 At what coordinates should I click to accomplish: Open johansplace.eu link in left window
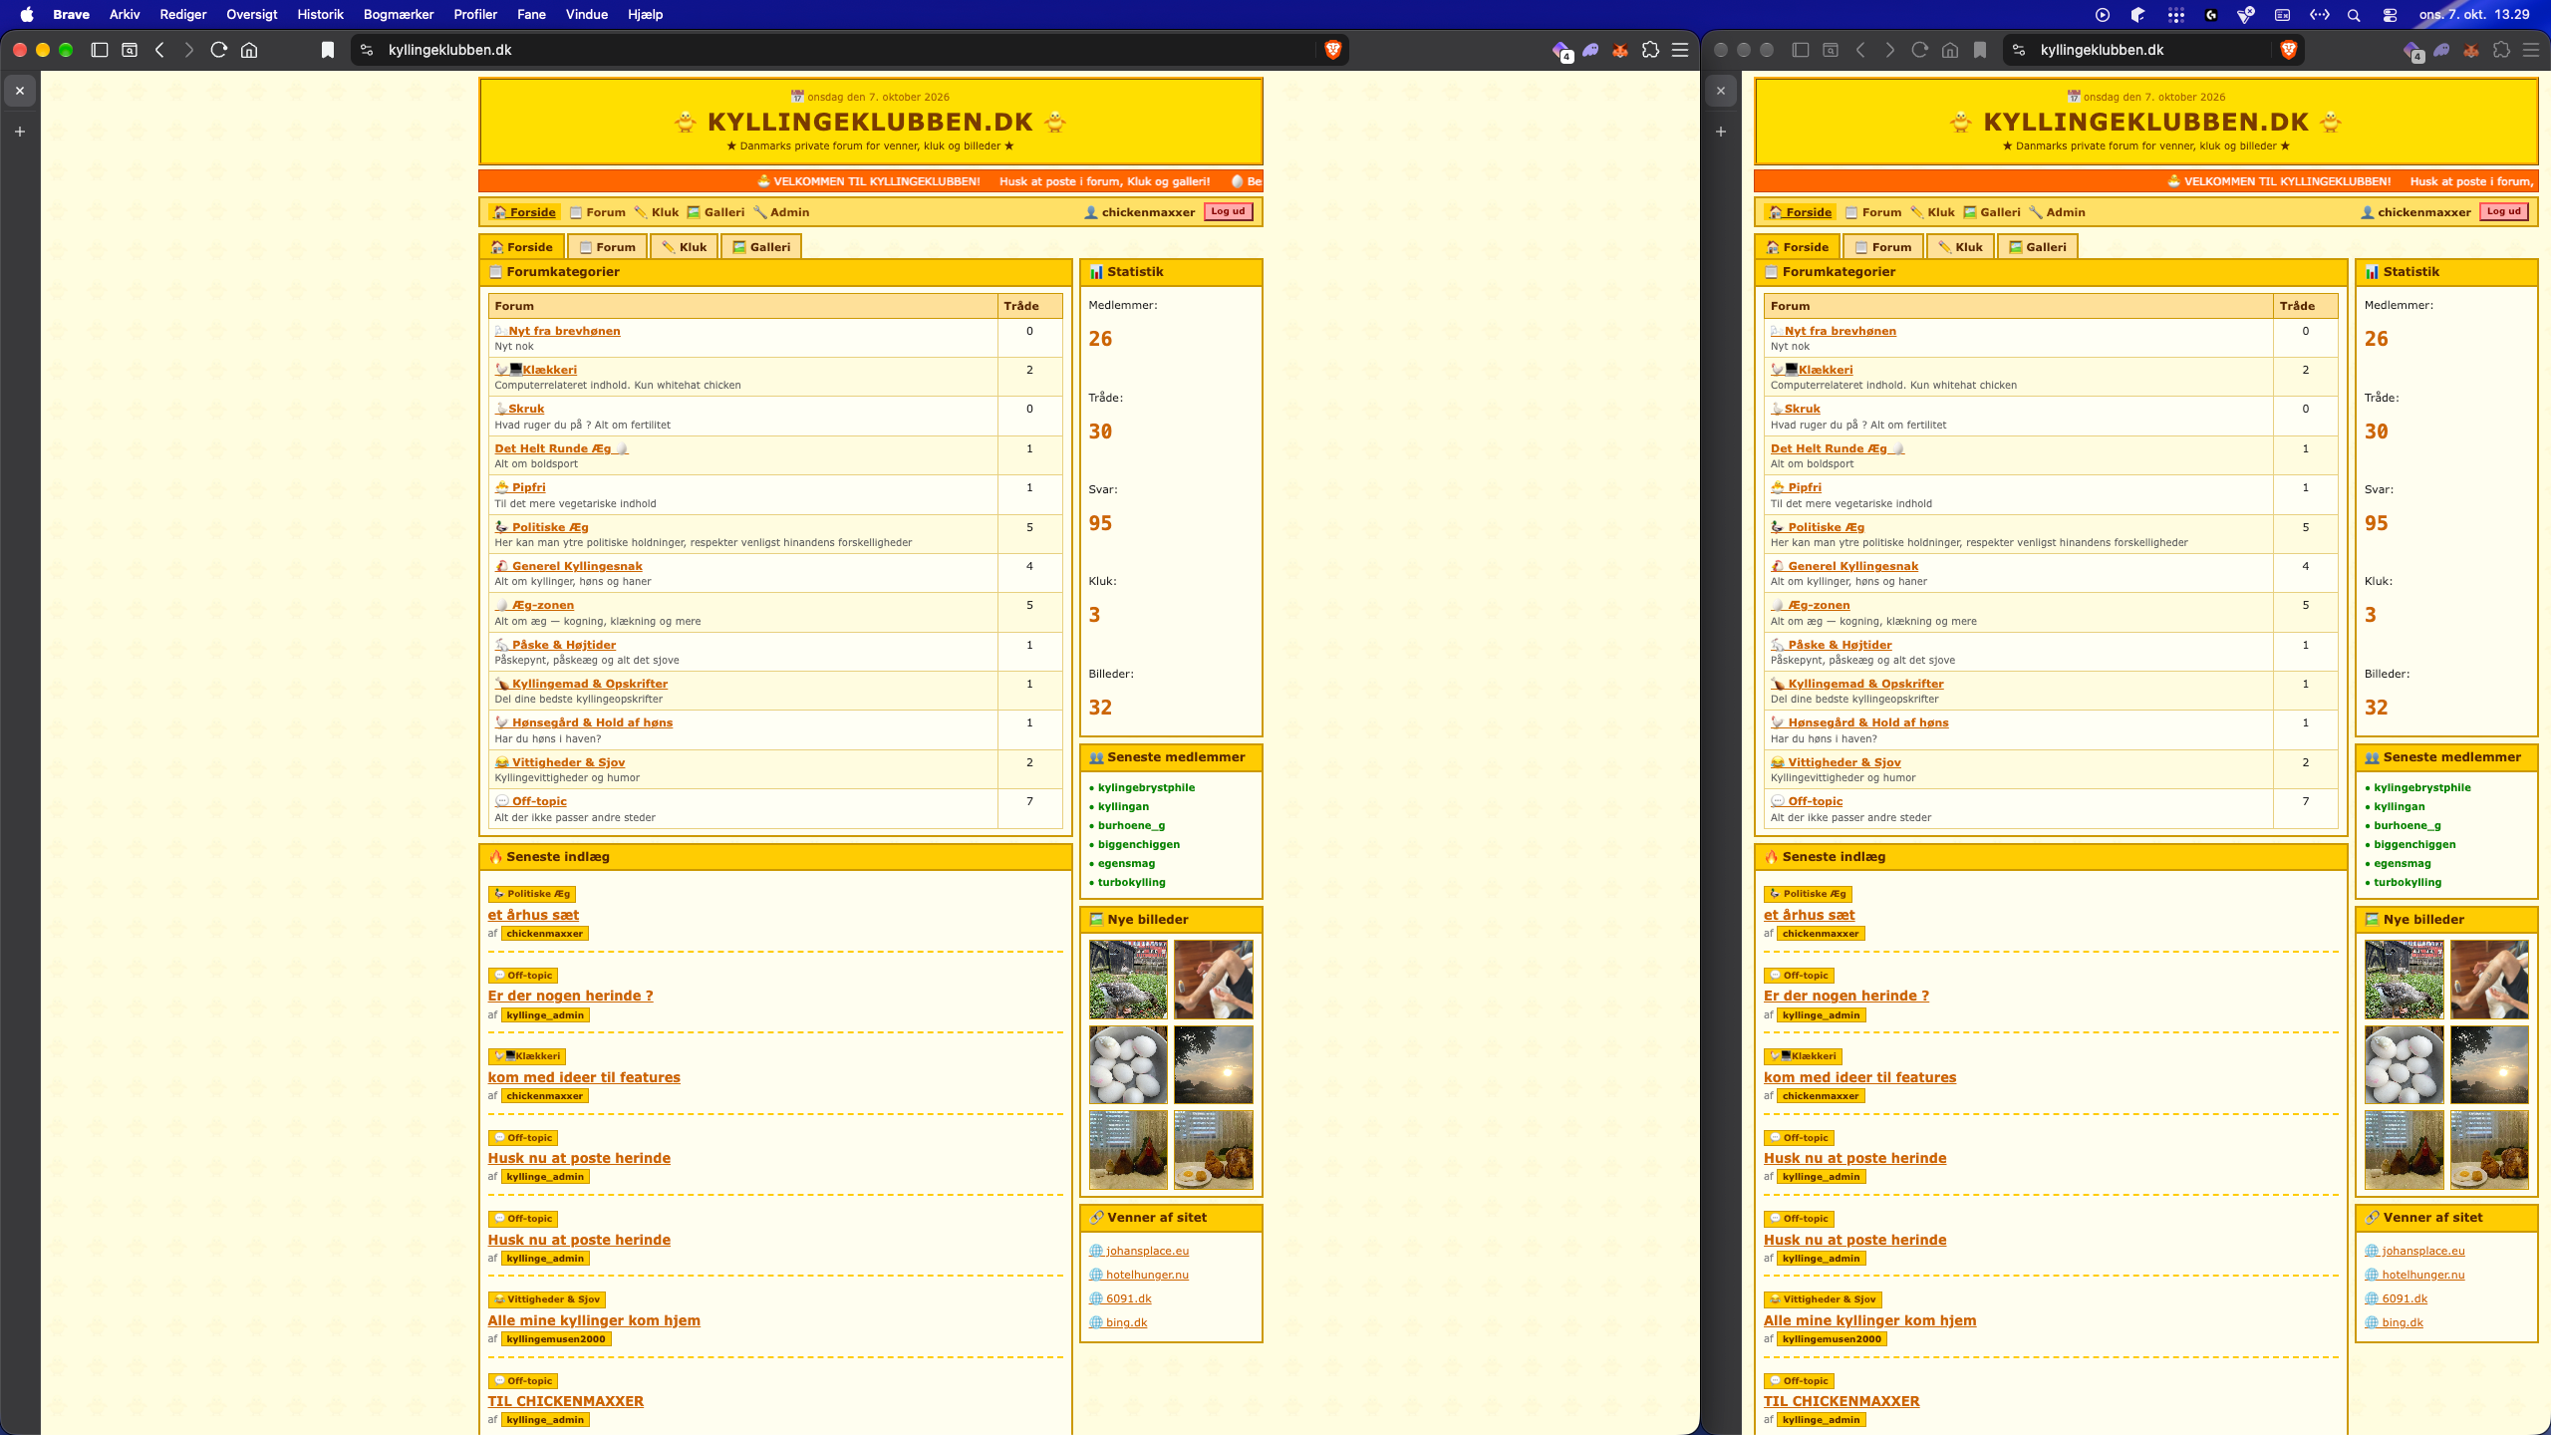1139,1251
